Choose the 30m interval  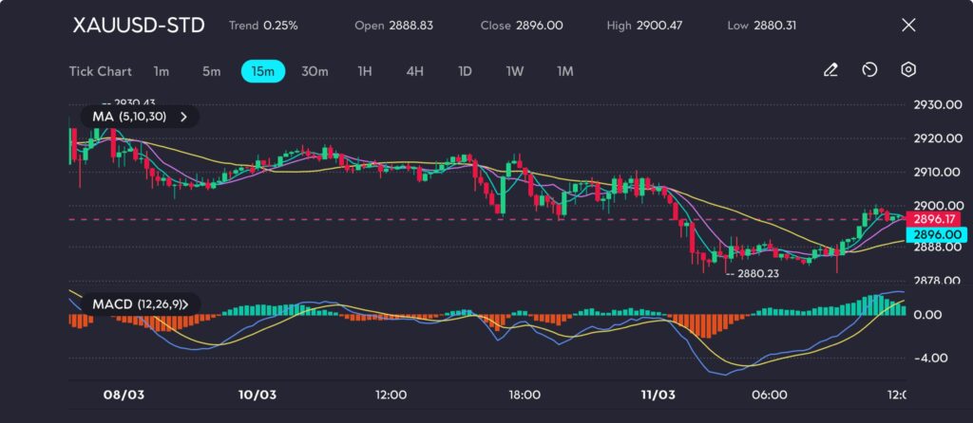tap(315, 71)
